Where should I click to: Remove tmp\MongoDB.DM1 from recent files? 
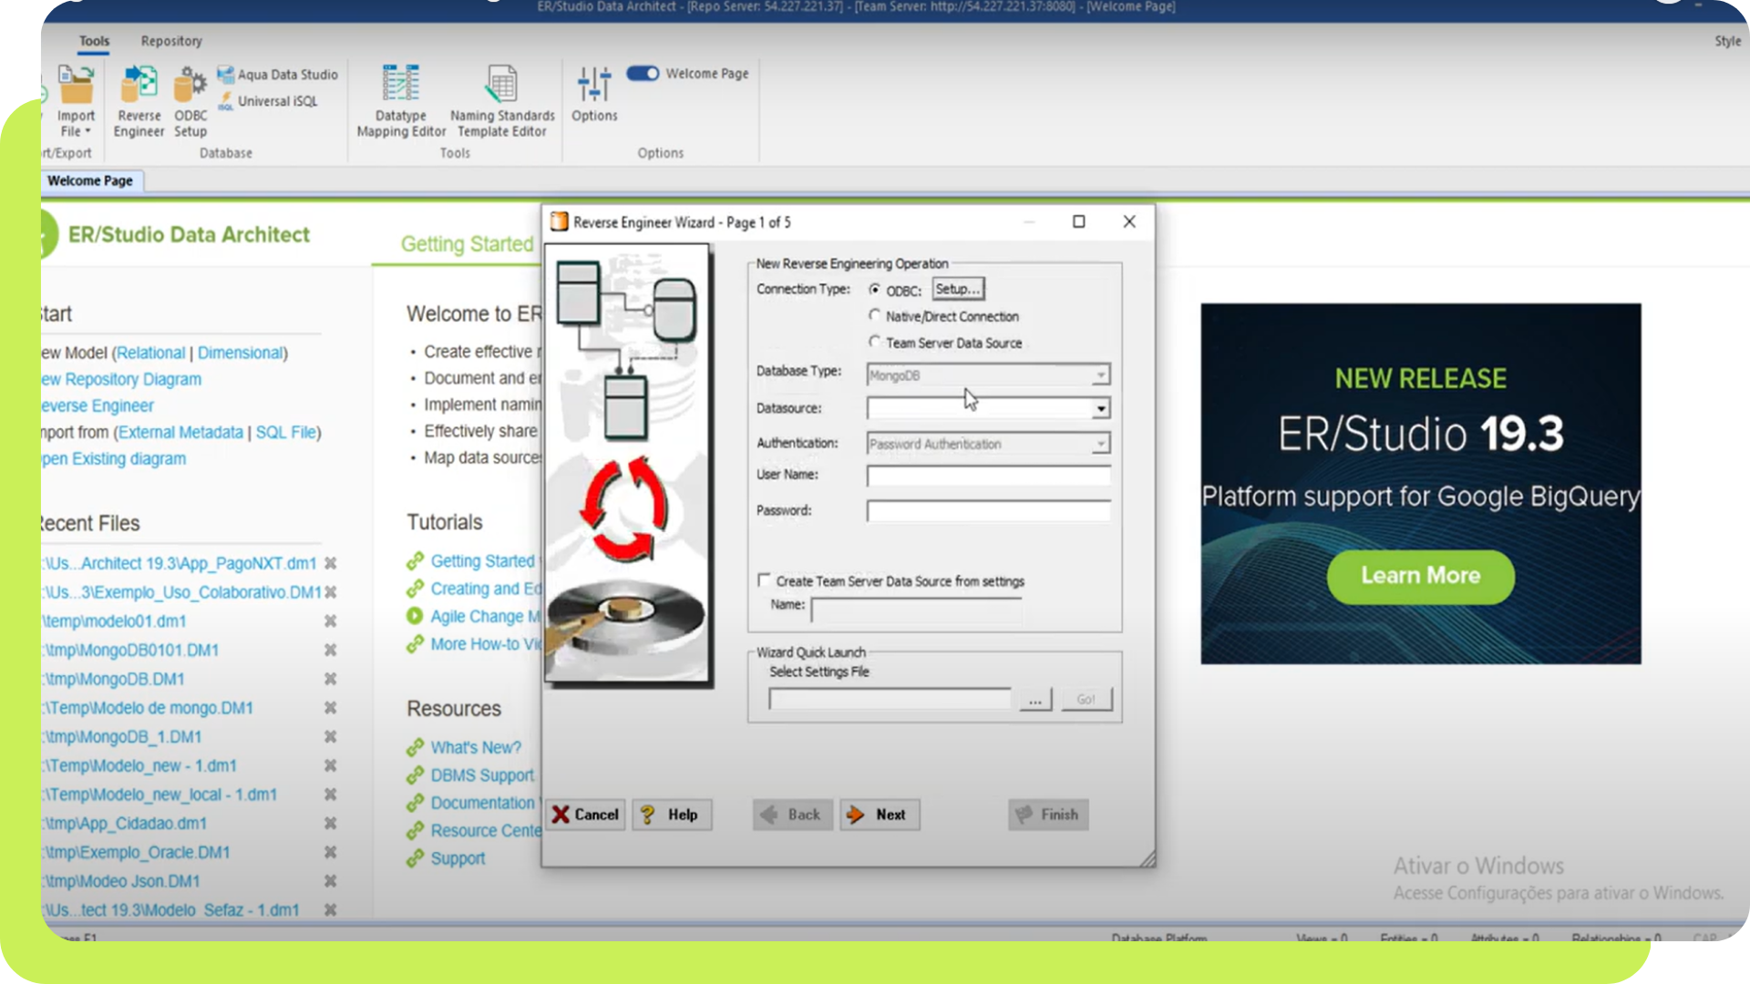[331, 680]
